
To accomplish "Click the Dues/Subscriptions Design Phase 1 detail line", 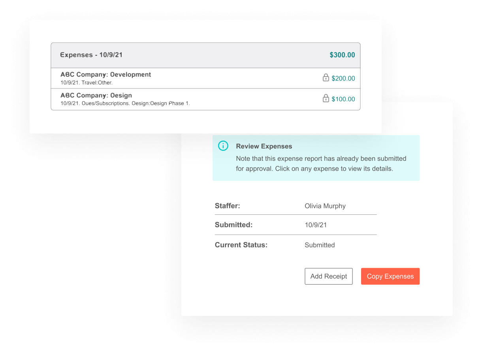I will [125, 103].
